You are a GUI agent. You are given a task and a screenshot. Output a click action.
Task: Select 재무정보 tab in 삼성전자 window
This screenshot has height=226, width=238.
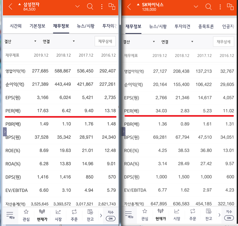(61, 26)
